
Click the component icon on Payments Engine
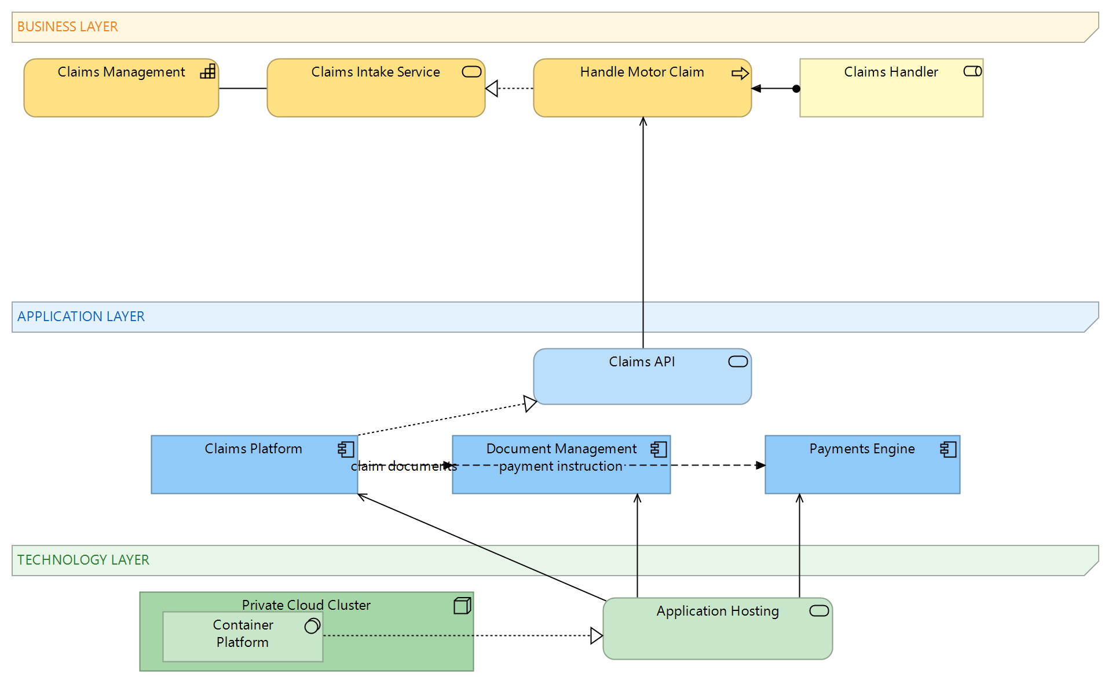[949, 449]
